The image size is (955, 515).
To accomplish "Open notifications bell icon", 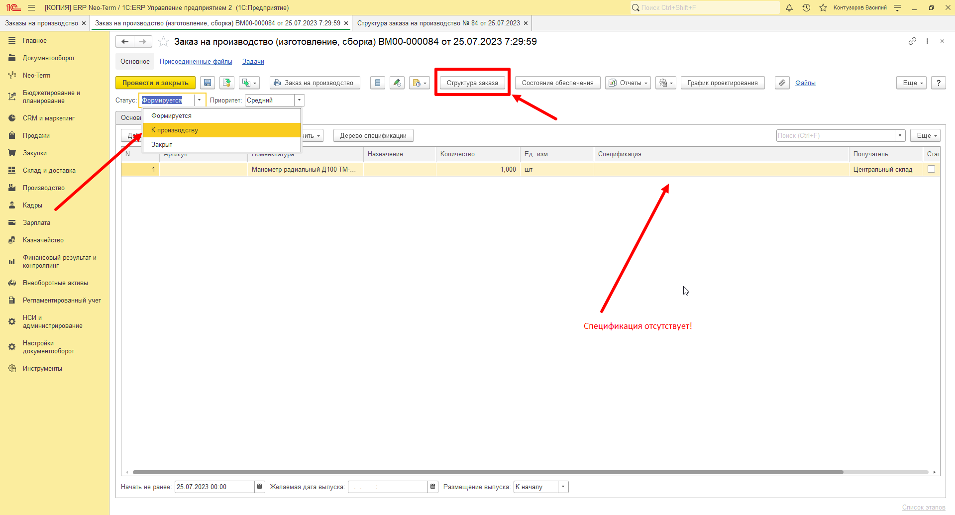I will [789, 7].
